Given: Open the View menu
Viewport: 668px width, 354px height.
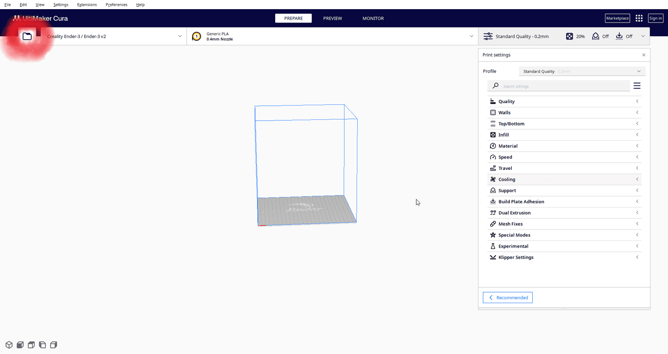Looking at the screenshot, I should point(40,5).
